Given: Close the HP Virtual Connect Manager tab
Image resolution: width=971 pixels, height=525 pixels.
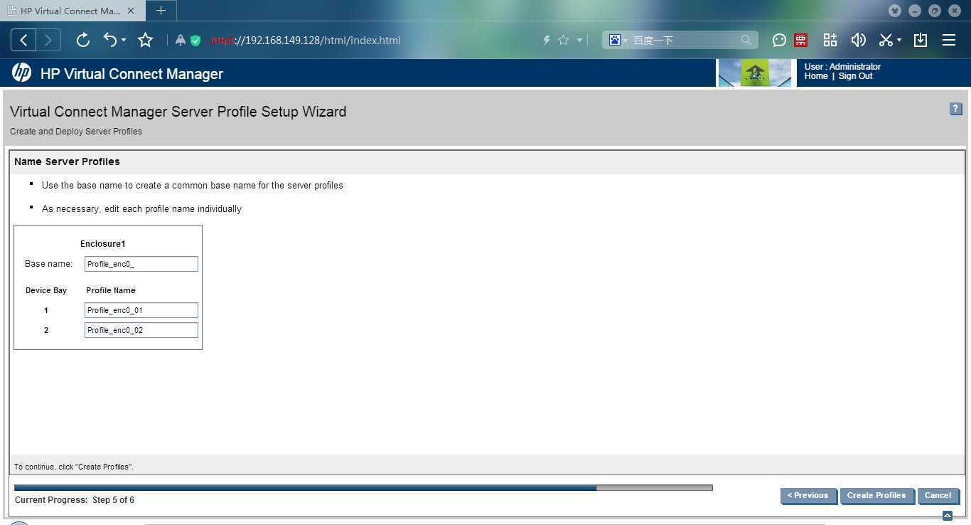Looking at the screenshot, I should click(131, 11).
